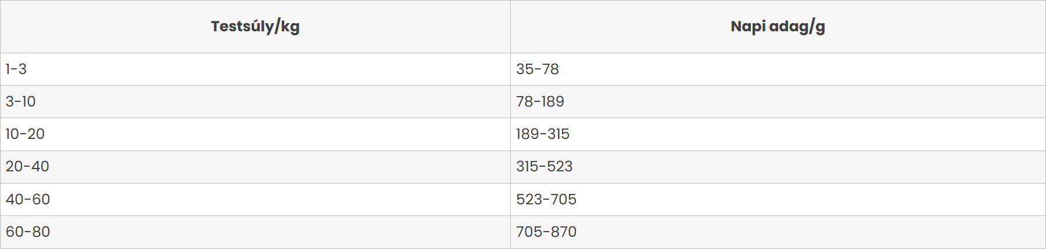This screenshot has height=249, width=1046.
Task: Click the Testsúly/kg column header
Action: pyautogui.click(x=255, y=27)
